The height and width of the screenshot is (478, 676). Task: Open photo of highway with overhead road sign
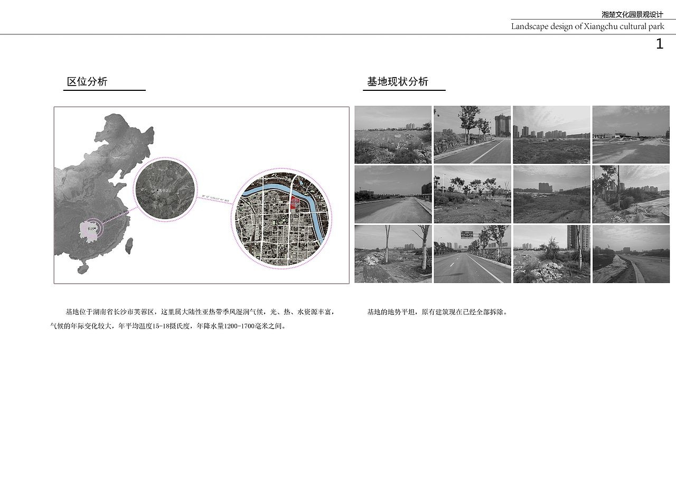tap(472, 254)
